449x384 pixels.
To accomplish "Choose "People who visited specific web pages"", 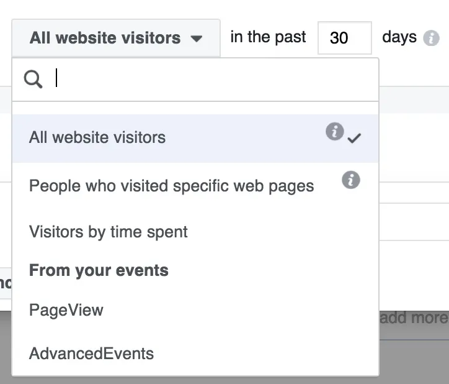I will pos(171,186).
